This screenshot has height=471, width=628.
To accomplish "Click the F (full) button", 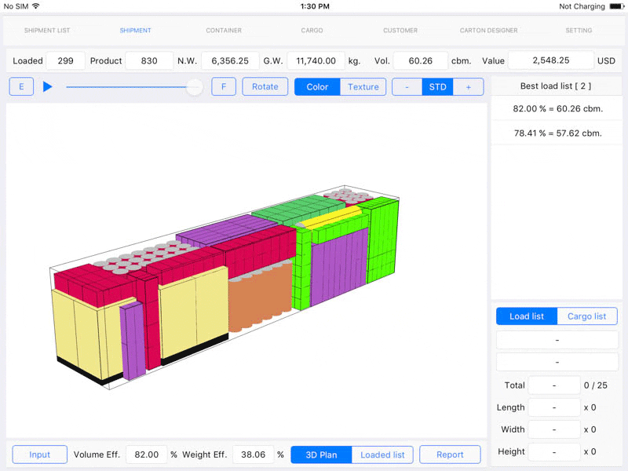I will (x=224, y=86).
